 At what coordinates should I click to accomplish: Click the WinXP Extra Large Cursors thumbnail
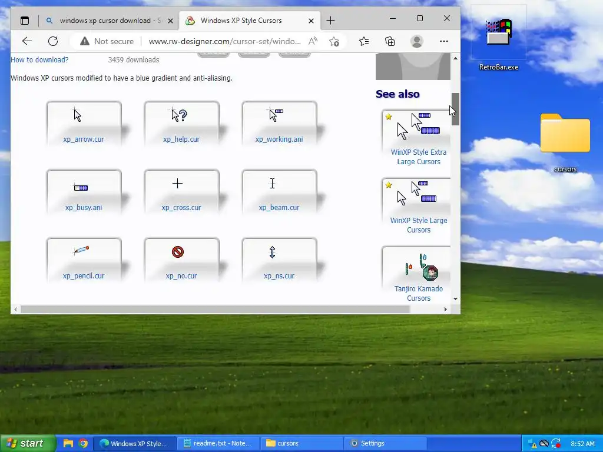[419, 126]
